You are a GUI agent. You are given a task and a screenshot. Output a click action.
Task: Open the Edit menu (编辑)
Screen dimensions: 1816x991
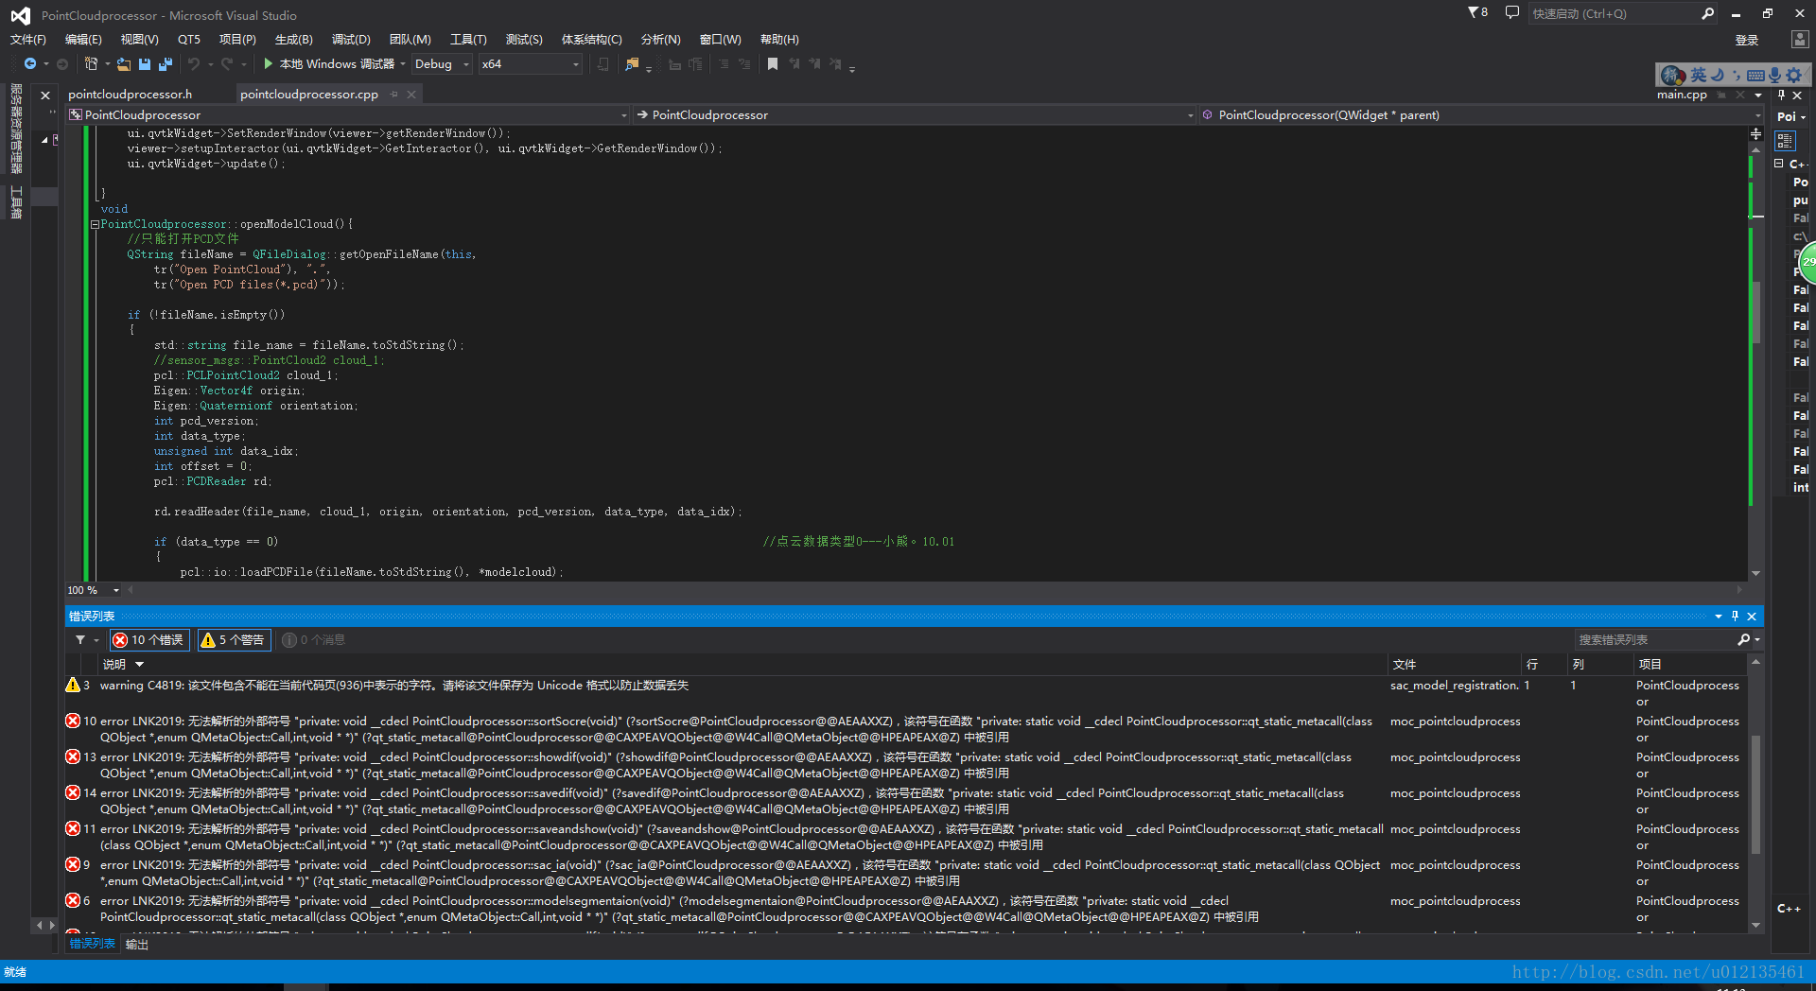point(83,40)
